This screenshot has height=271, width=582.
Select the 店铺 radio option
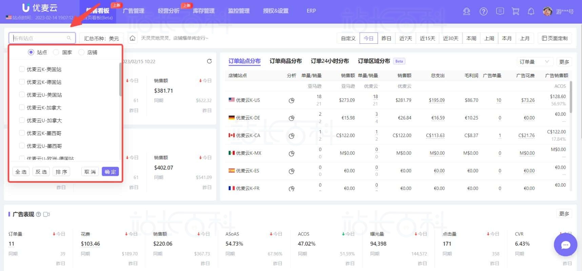pyautogui.click(x=81, y=52)
